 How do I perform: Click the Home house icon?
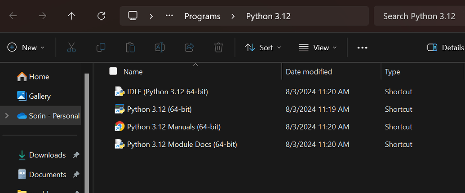22,77
